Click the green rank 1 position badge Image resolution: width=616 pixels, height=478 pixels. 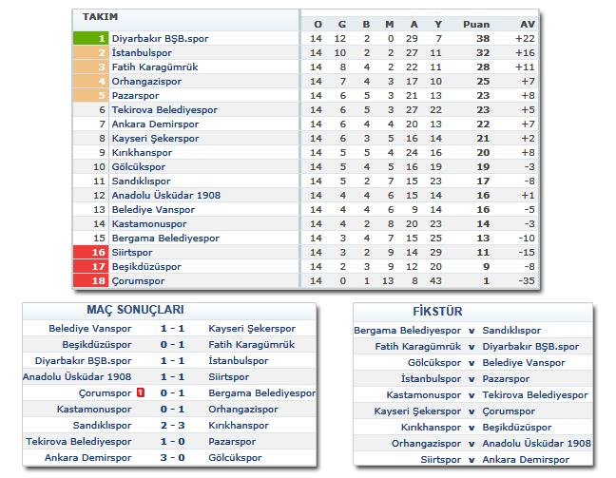click(x=90, y=39)
